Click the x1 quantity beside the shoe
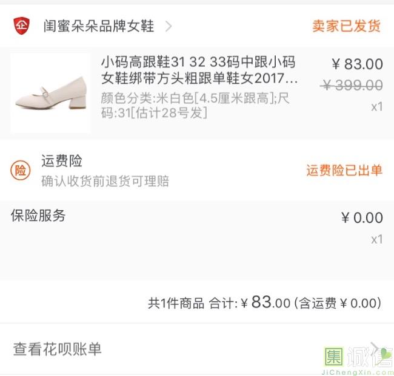This screenshot has height=376, width=394. [x=376, y=107]
